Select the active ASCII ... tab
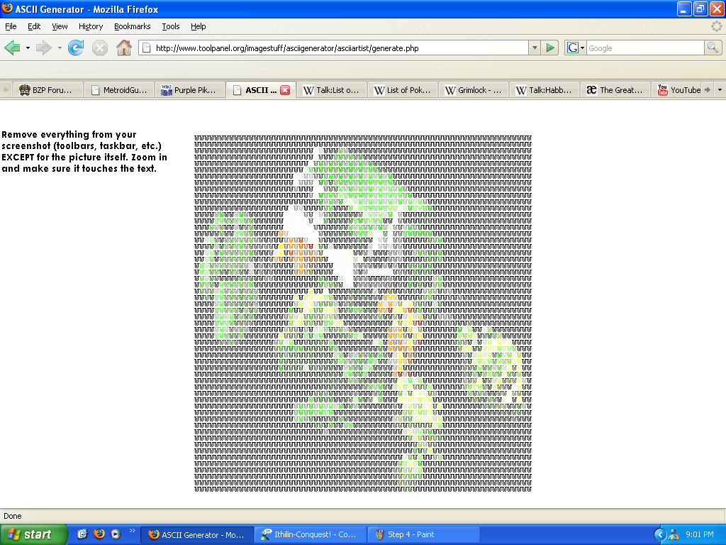The width and height of the screenshot is (726, 545). pos(259,90)
